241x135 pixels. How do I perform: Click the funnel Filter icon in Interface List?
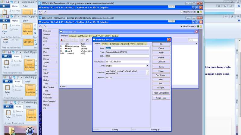pos(87,40)
